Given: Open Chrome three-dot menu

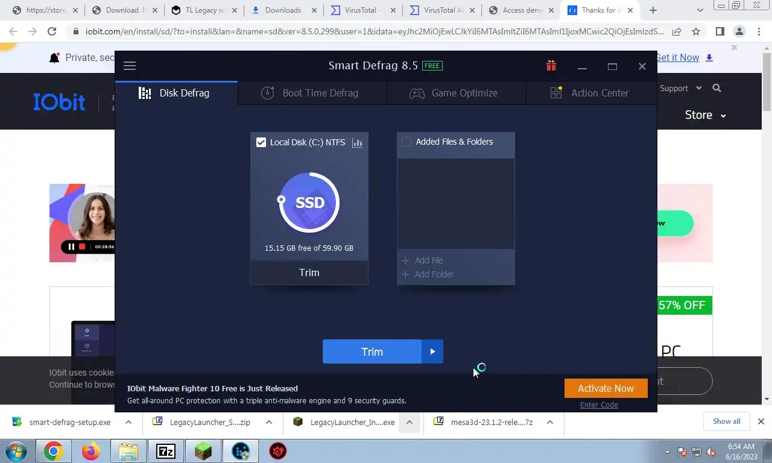Looking at the screenshot, I should pyautogui.click(x=758, y=32).
